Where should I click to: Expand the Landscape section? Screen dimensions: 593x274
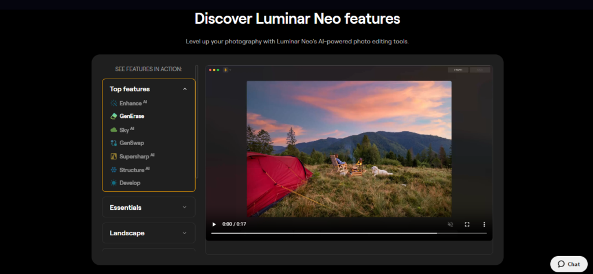point(149,233)
